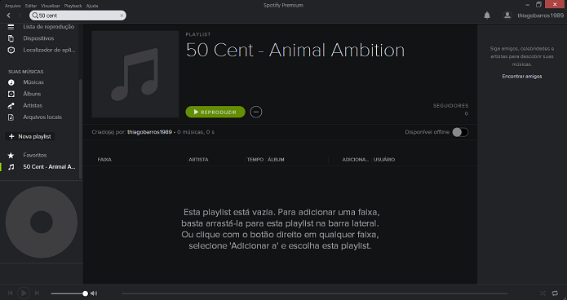Toggle shuffle playback mode
The width and height of the screenshot is (567, 300).
pos(543,293)
